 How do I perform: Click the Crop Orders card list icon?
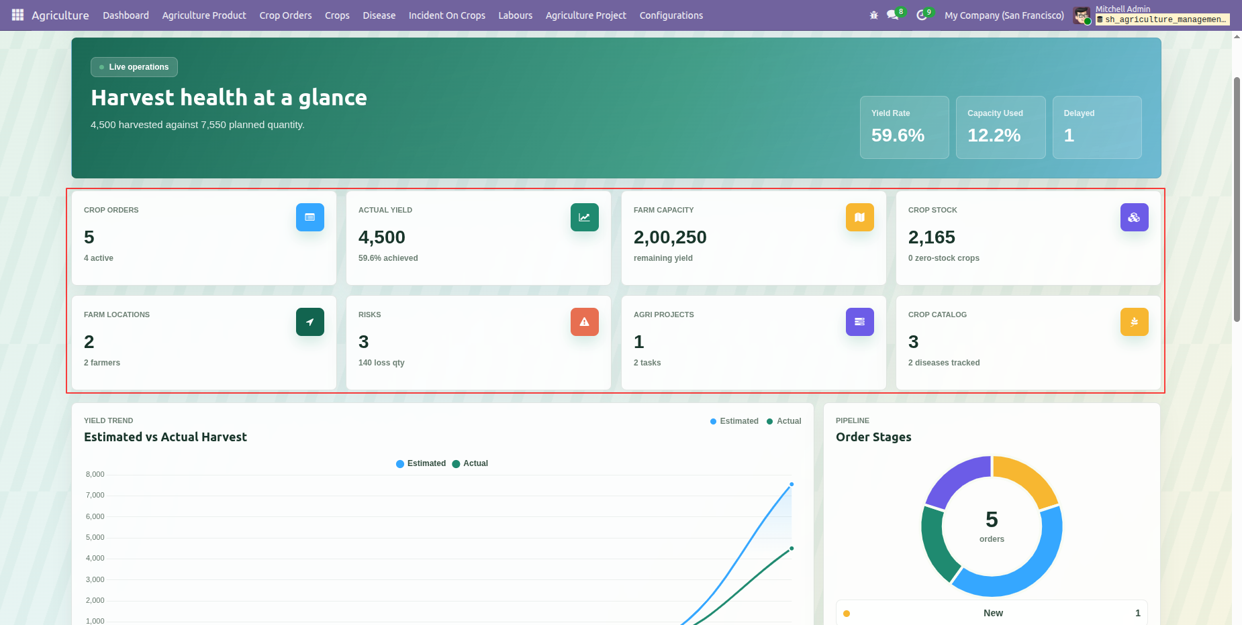[x=310, y=217]
